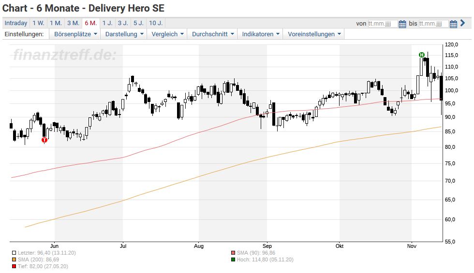The width and height of the screenshot is (474, 273).
Task: Click the 75,0 y-axis price label
Action: [x=450, y=164]
